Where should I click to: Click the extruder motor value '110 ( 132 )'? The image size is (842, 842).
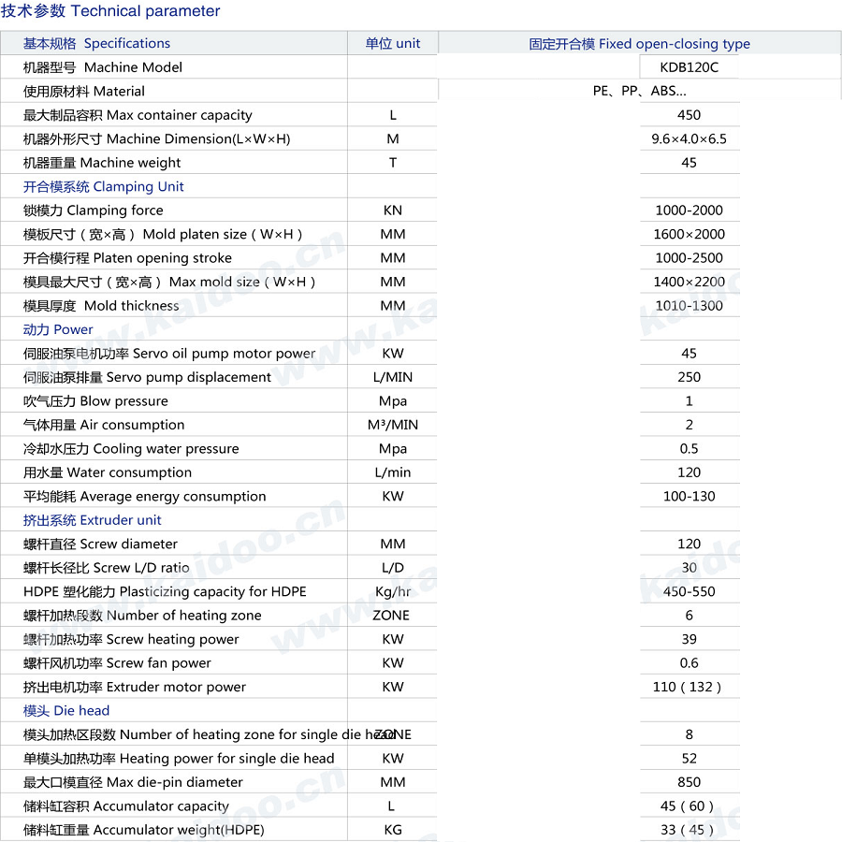click(687, 687)
